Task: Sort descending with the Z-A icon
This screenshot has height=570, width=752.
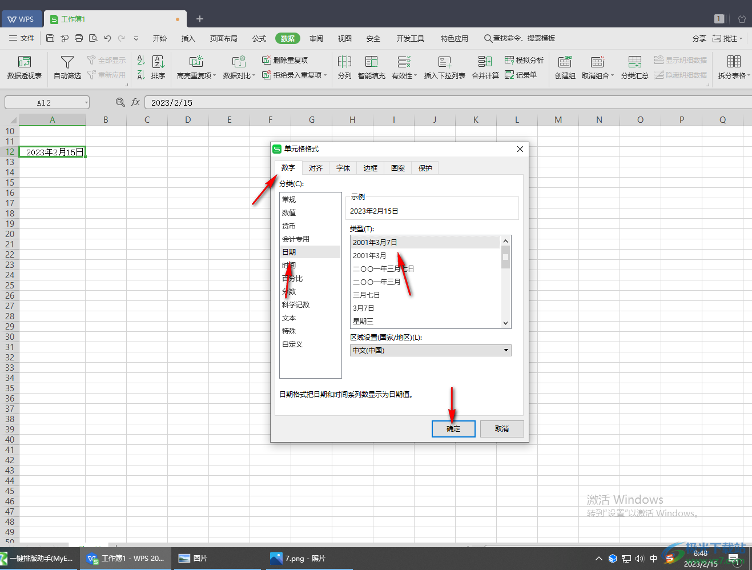Action: pos(141,75)
